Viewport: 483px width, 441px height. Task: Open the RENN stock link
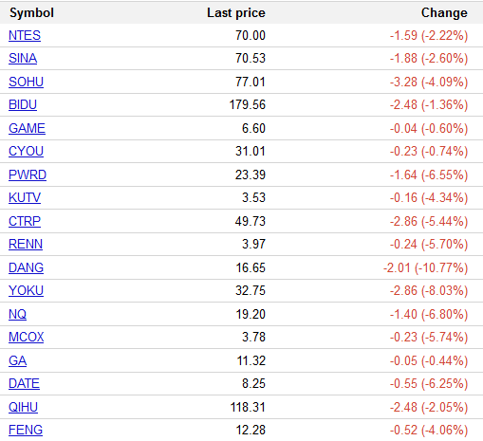click(x=26, y=245)
